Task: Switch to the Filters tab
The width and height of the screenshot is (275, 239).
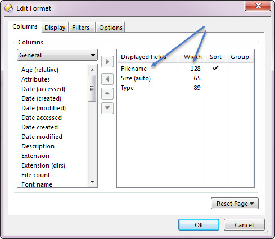Action: (x=81, y=28)
